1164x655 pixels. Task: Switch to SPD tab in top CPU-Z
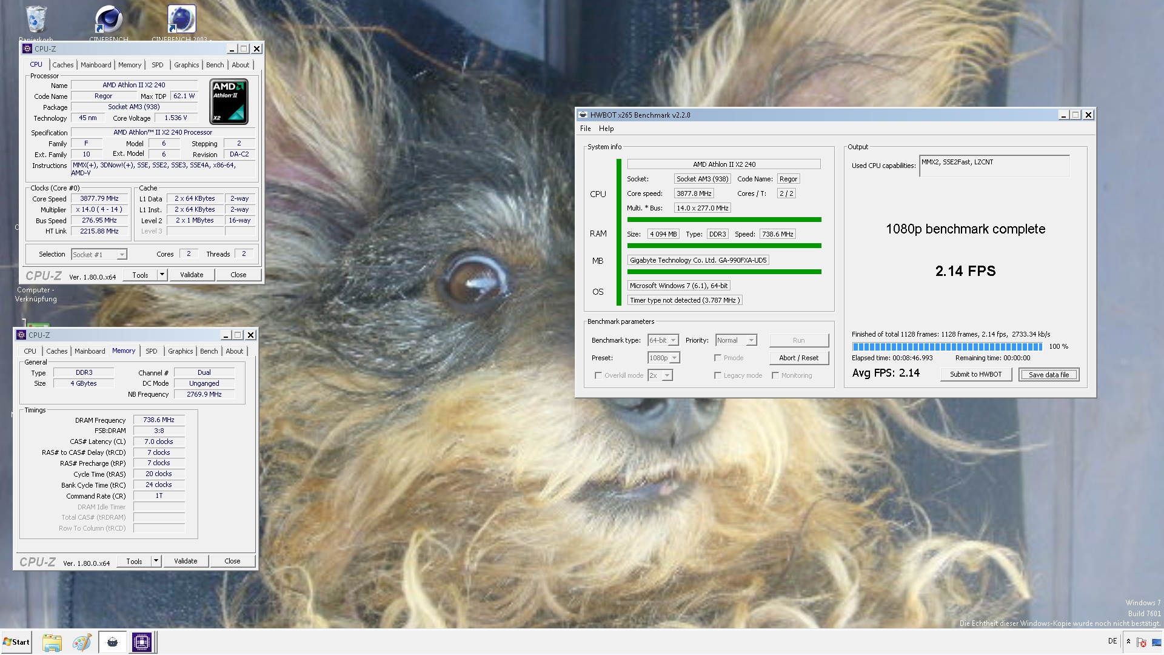click(x=158, y=65)
